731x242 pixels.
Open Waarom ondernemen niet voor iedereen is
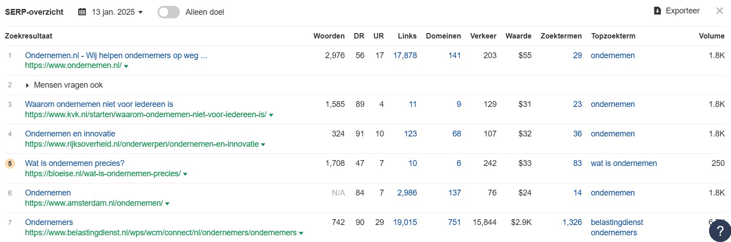click(99, 104)
